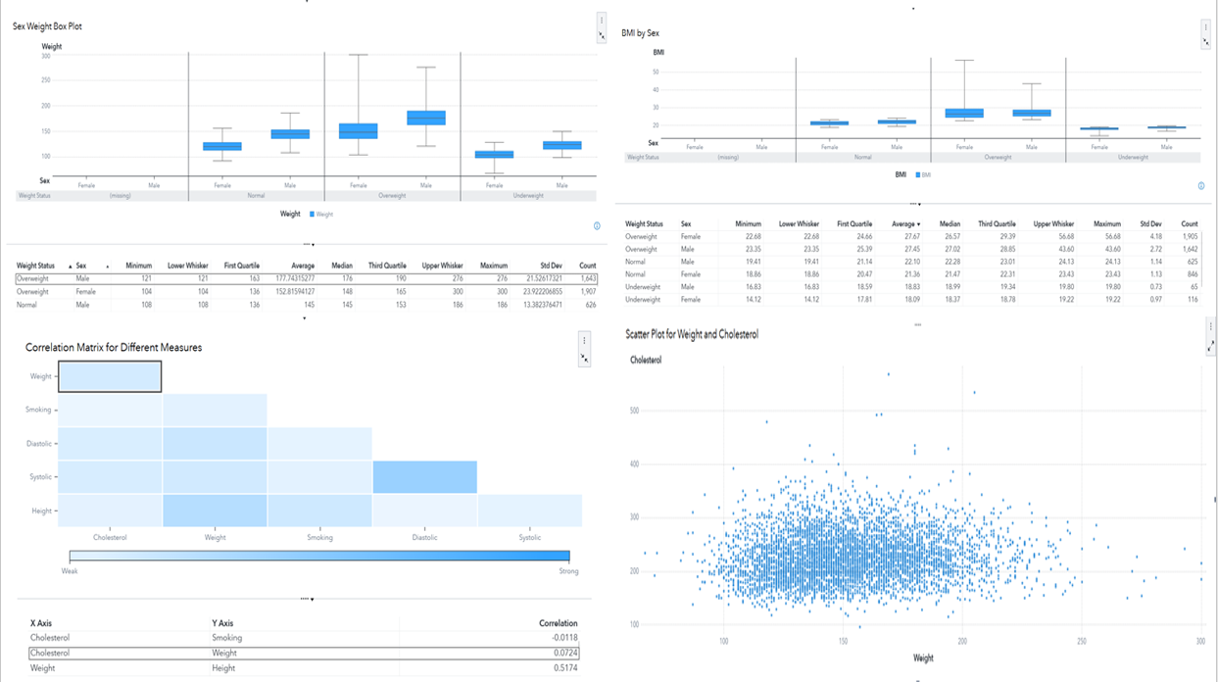Collapse details table under Correlation Matrix
1218x682 pixels.
point(308,599)
